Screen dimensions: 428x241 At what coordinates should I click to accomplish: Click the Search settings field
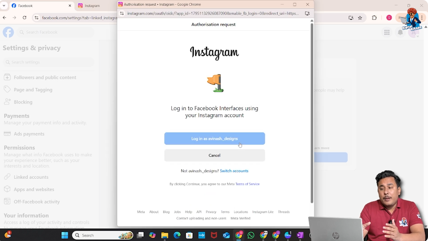48,62
